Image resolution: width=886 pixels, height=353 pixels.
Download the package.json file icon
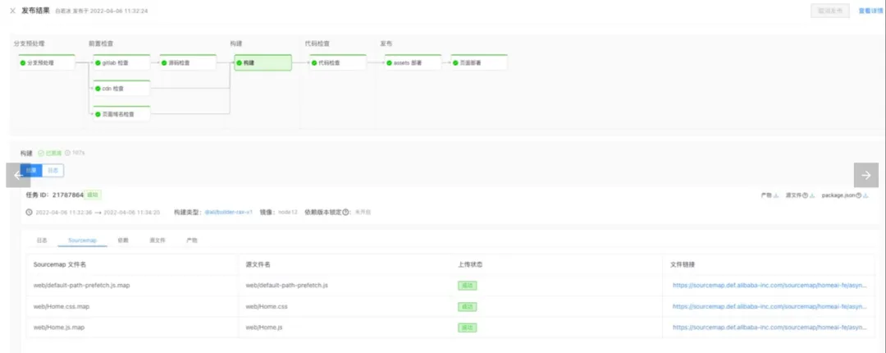click(865, 195)
